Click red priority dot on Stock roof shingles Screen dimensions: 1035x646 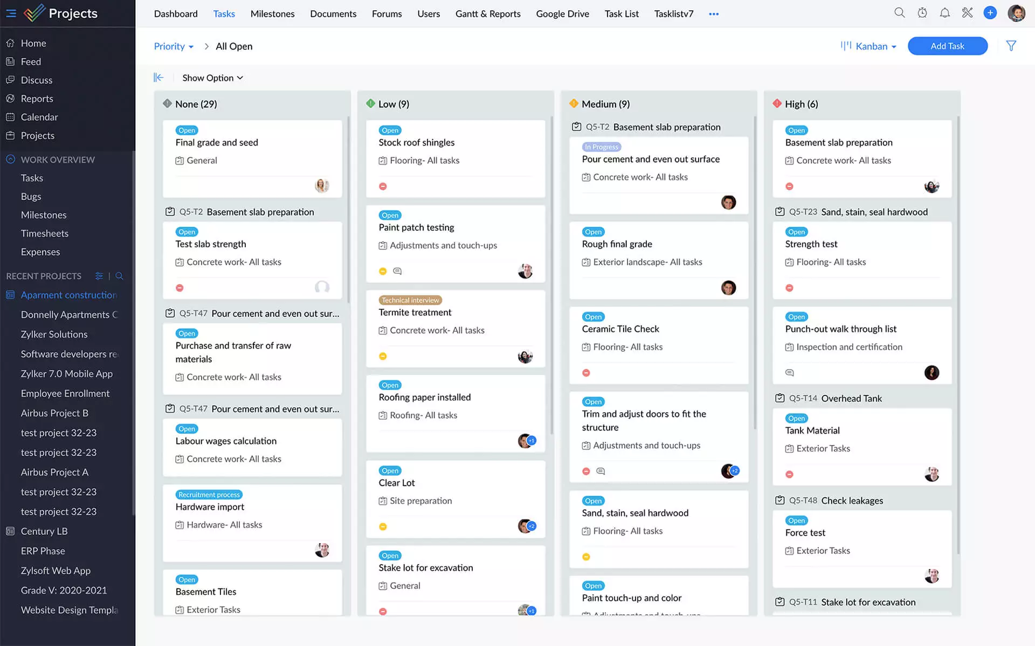(383, 186)
